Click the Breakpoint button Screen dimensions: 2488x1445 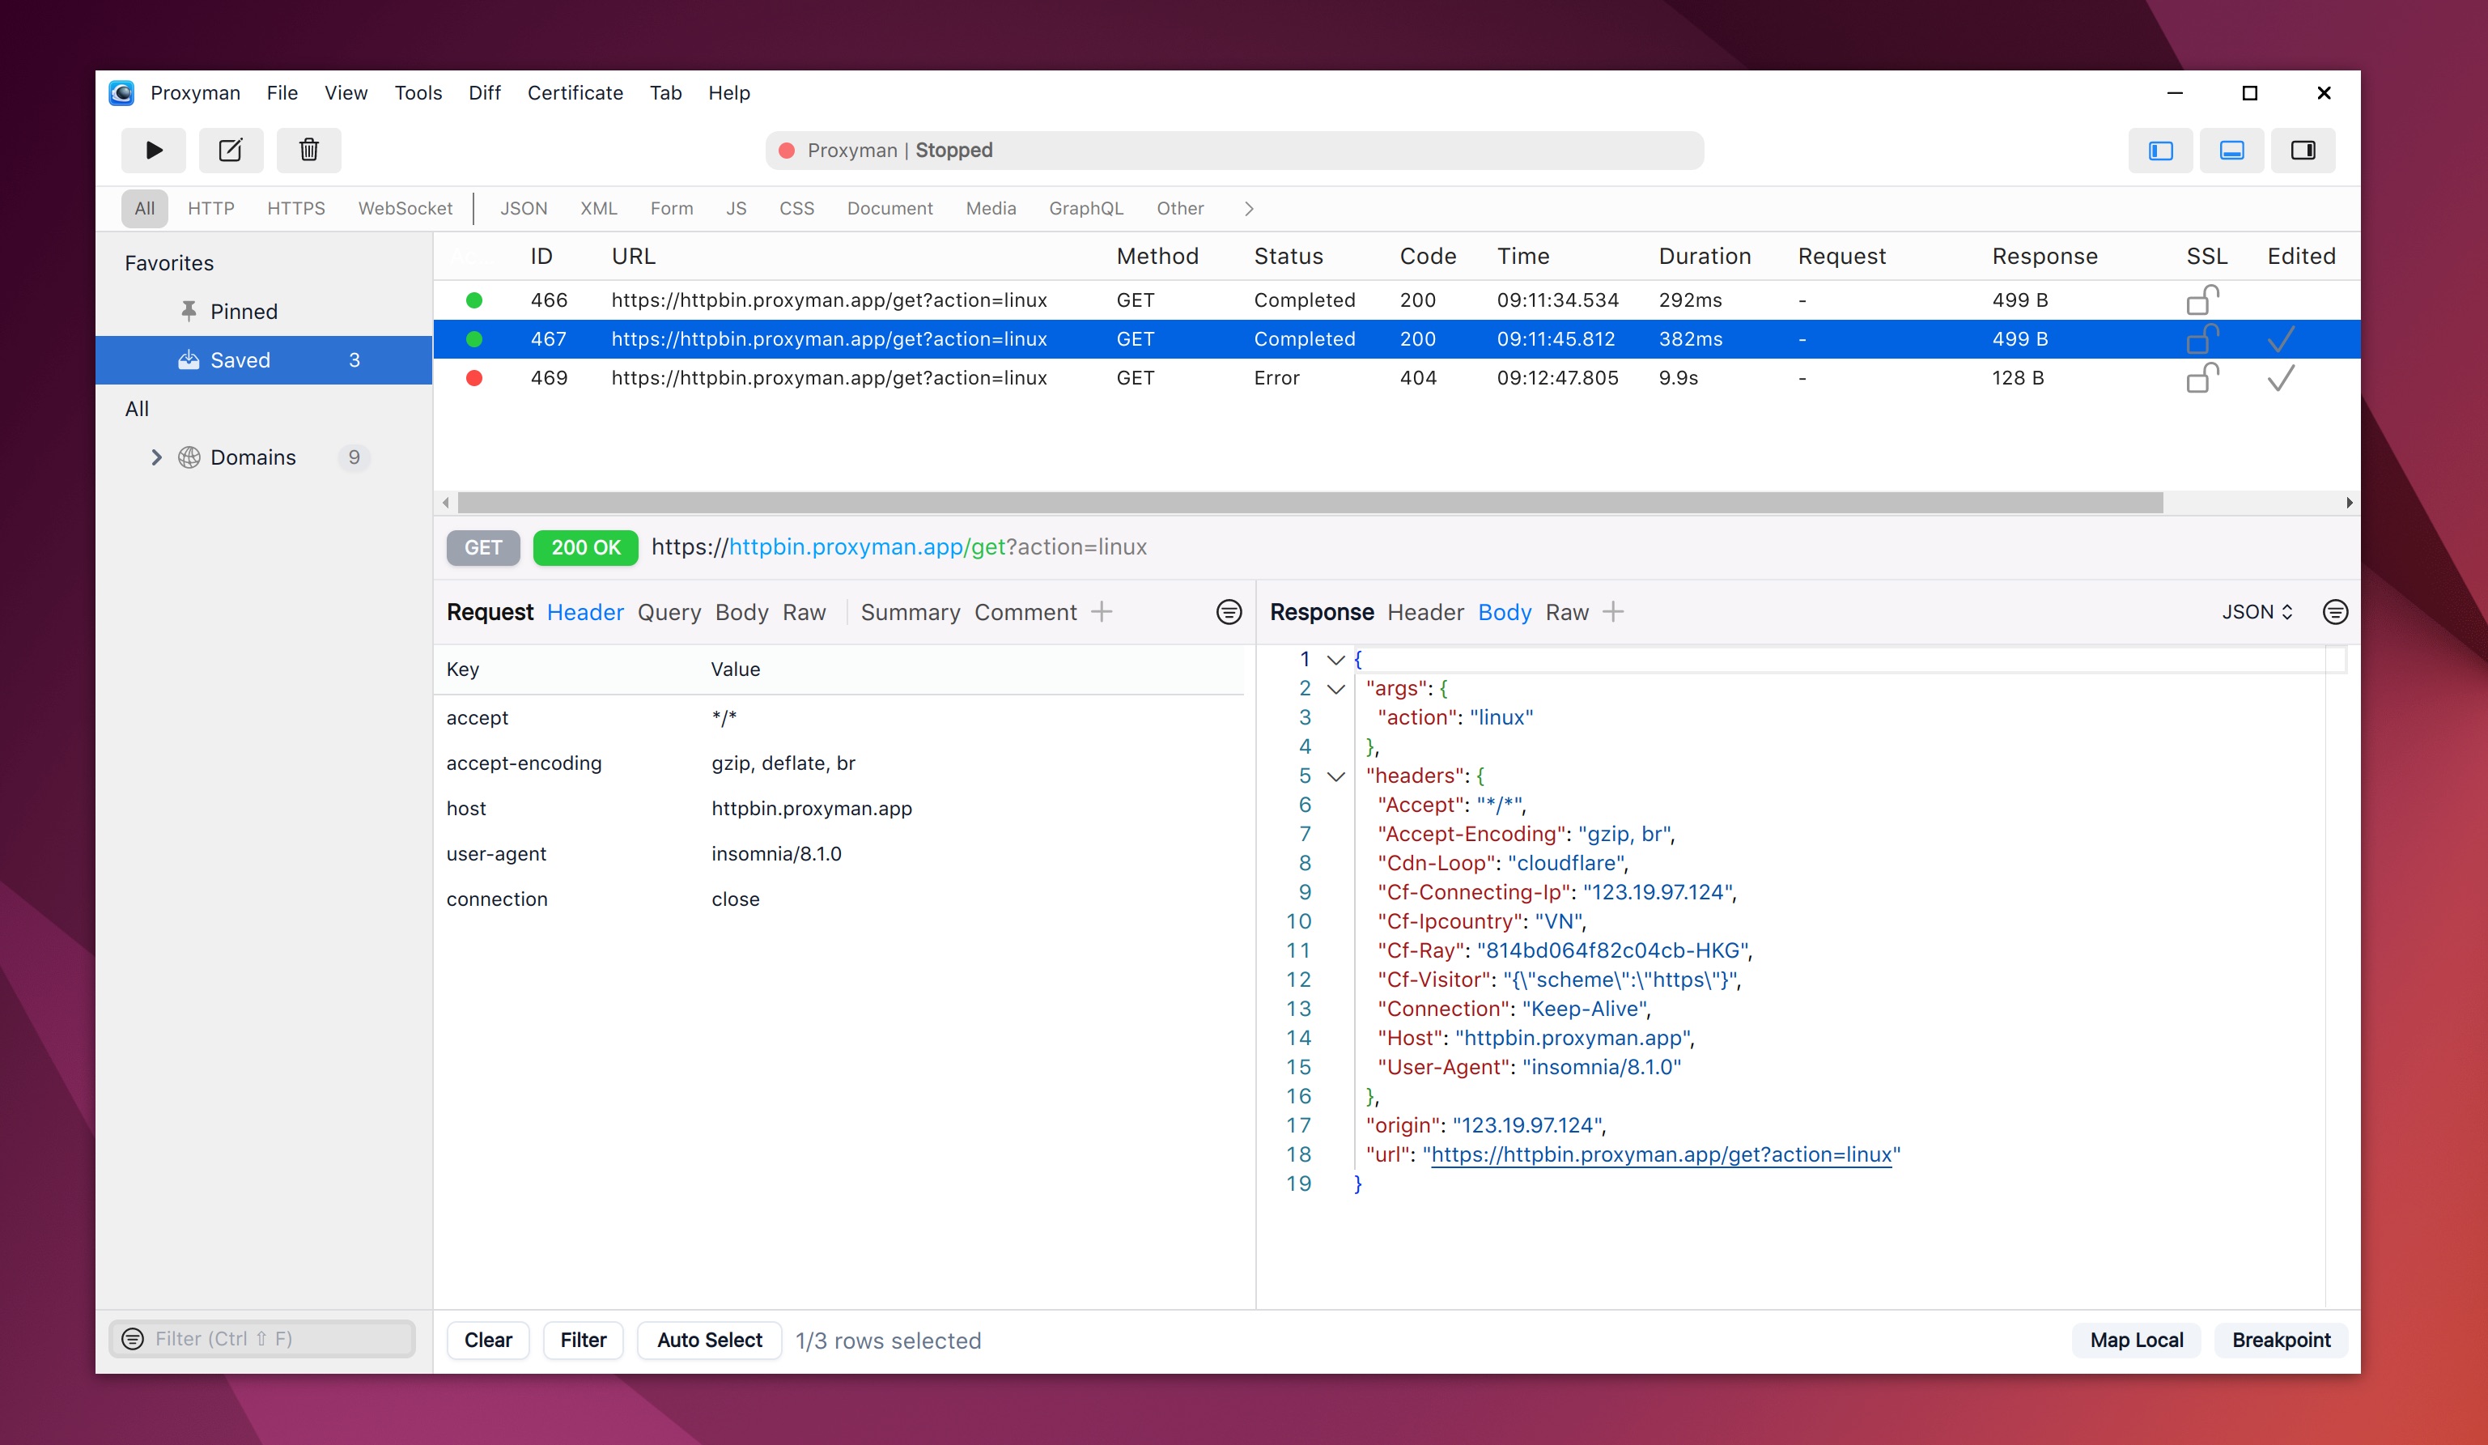pyautogui.click(x=2281, y=1339)
